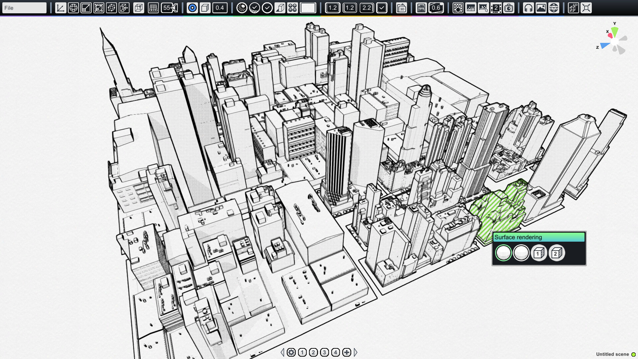Toggle the blue target focus icon
Viewport: 638px width, 359px height.
pos(192,8)
